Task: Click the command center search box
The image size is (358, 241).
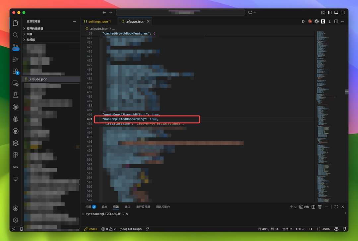Action: click(181, 13)
